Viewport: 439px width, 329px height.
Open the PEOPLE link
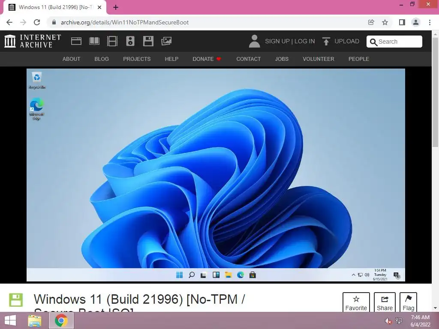pos(359,59)
